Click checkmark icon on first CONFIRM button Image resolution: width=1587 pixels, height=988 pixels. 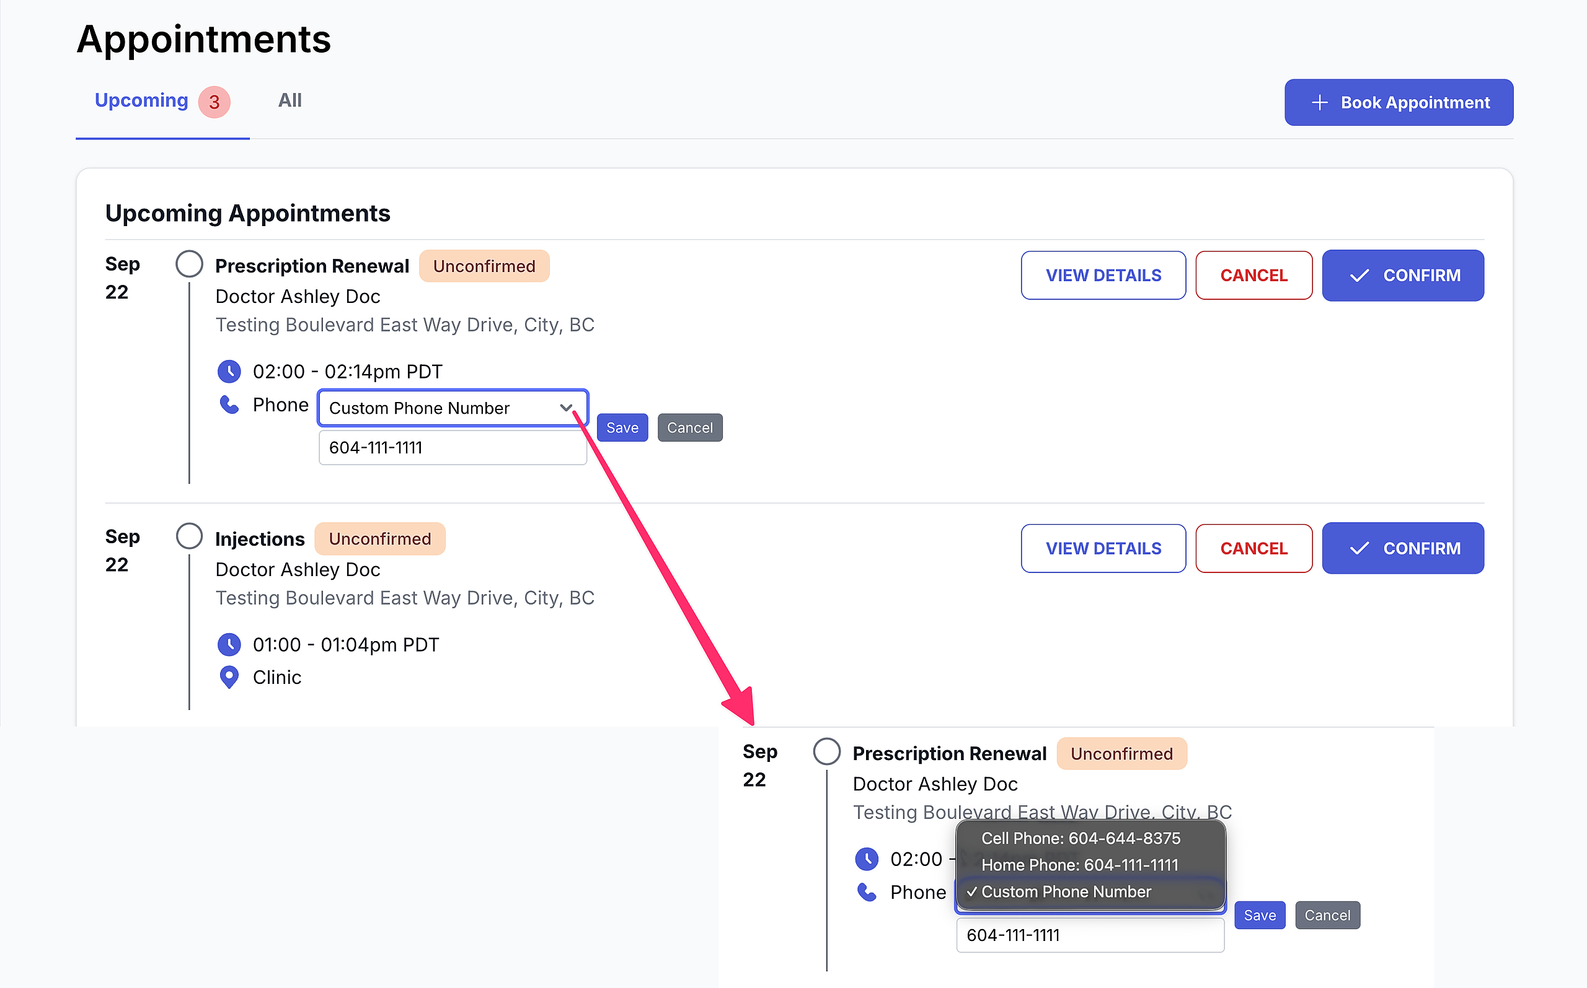coord(1359,276)
